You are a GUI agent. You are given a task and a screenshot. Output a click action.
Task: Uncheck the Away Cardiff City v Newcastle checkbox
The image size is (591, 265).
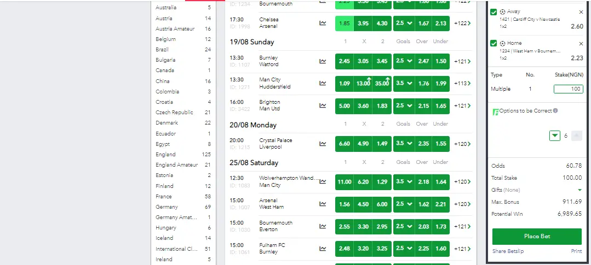(494, 11)
